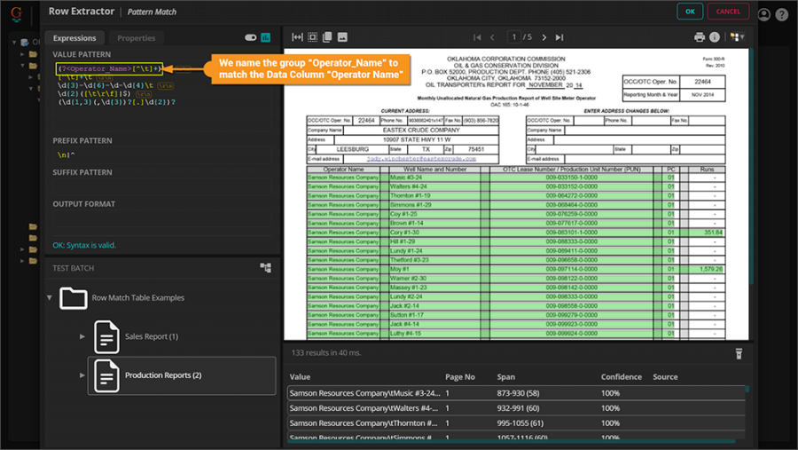
Task: Open the layers dropdown in viewer toolbar
Action: [x=736, y=37]
